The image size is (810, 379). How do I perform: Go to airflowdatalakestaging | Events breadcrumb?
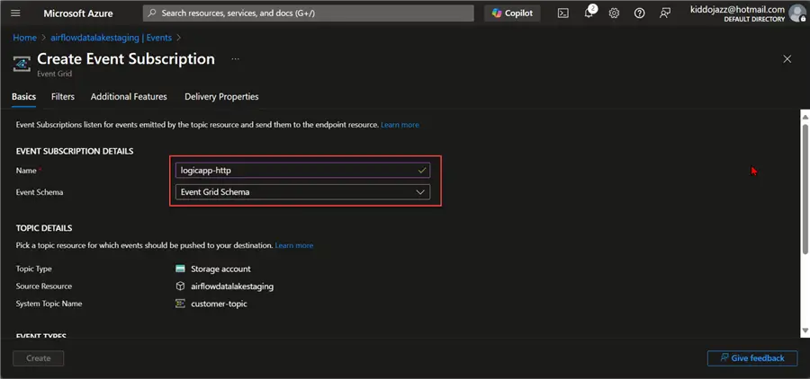111,38
